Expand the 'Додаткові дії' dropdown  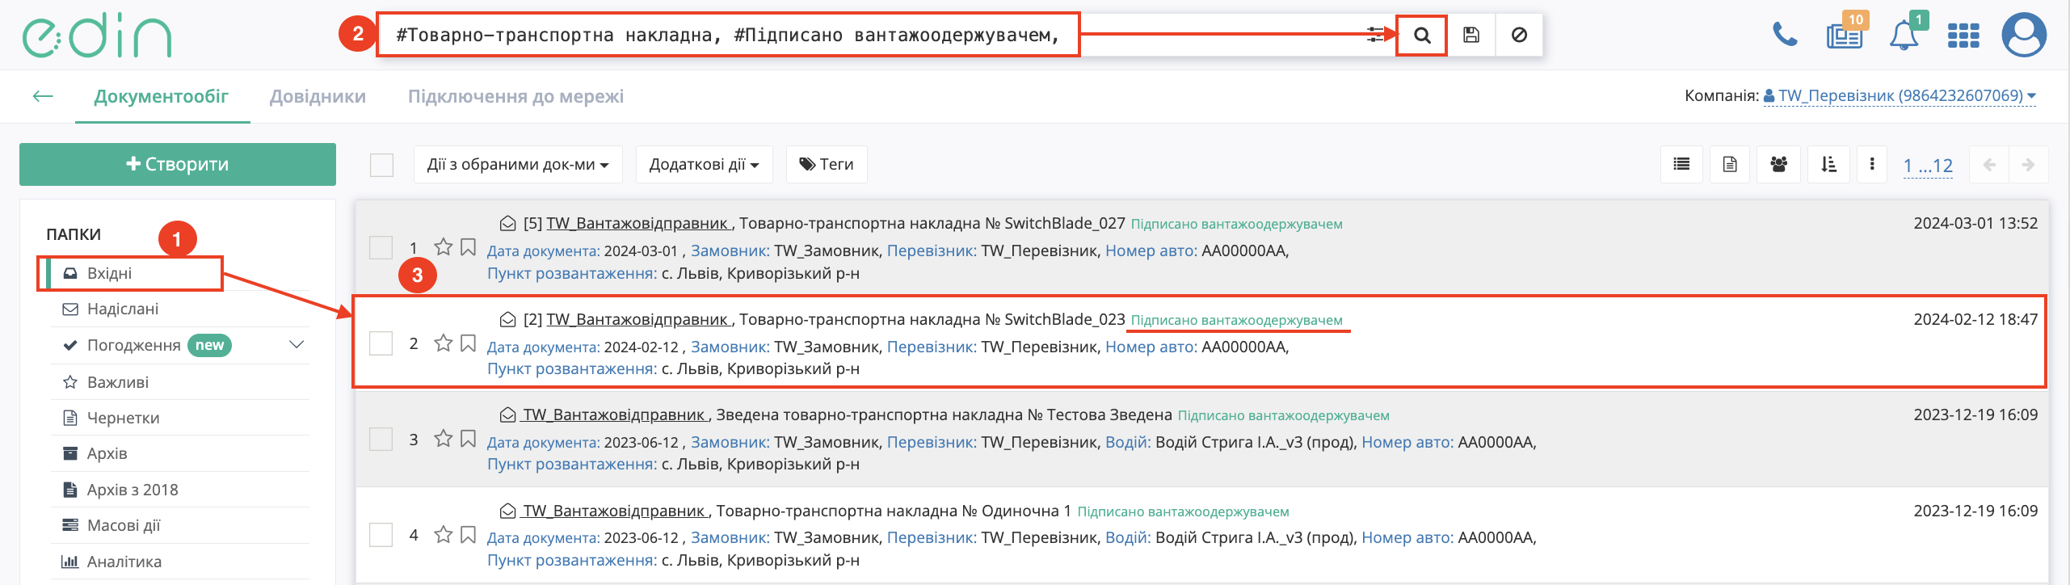[704, 165]
